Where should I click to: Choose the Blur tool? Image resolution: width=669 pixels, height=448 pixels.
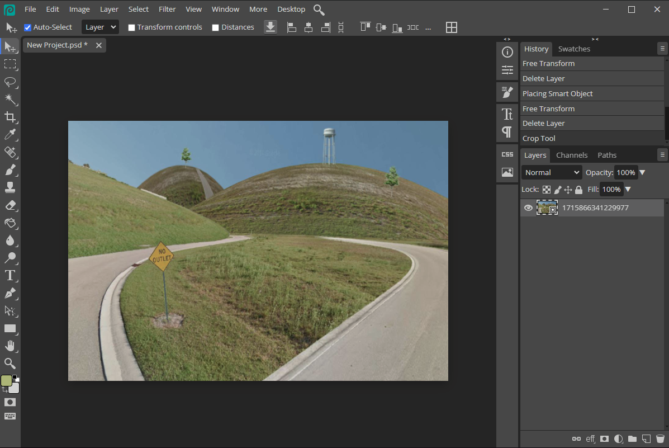(10, 240)
